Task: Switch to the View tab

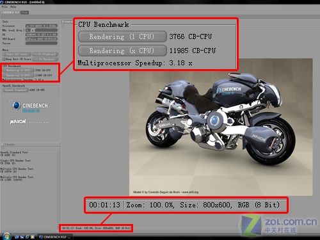Action: pyautogui.click(x=25, y=12)
